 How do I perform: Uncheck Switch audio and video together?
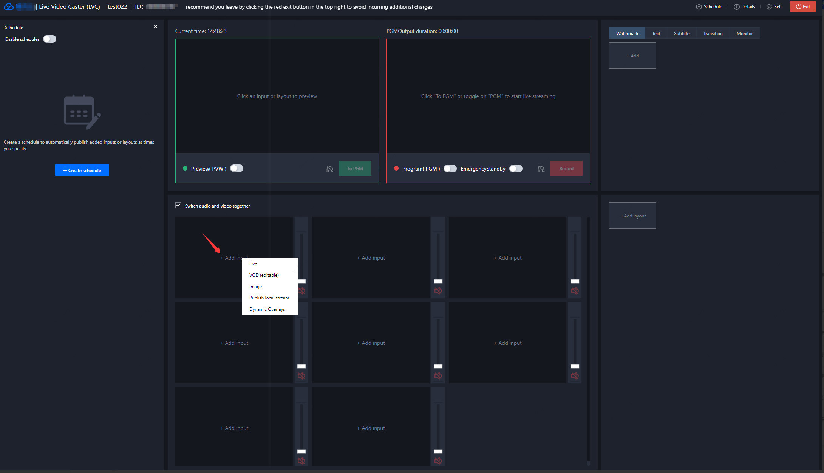[178, 205]
